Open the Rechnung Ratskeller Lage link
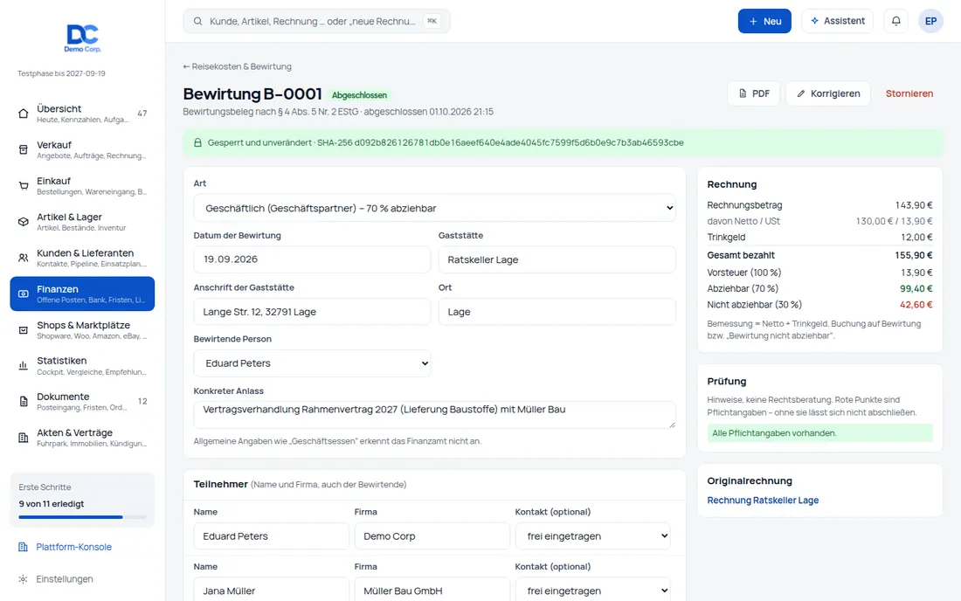 point(763,501)
